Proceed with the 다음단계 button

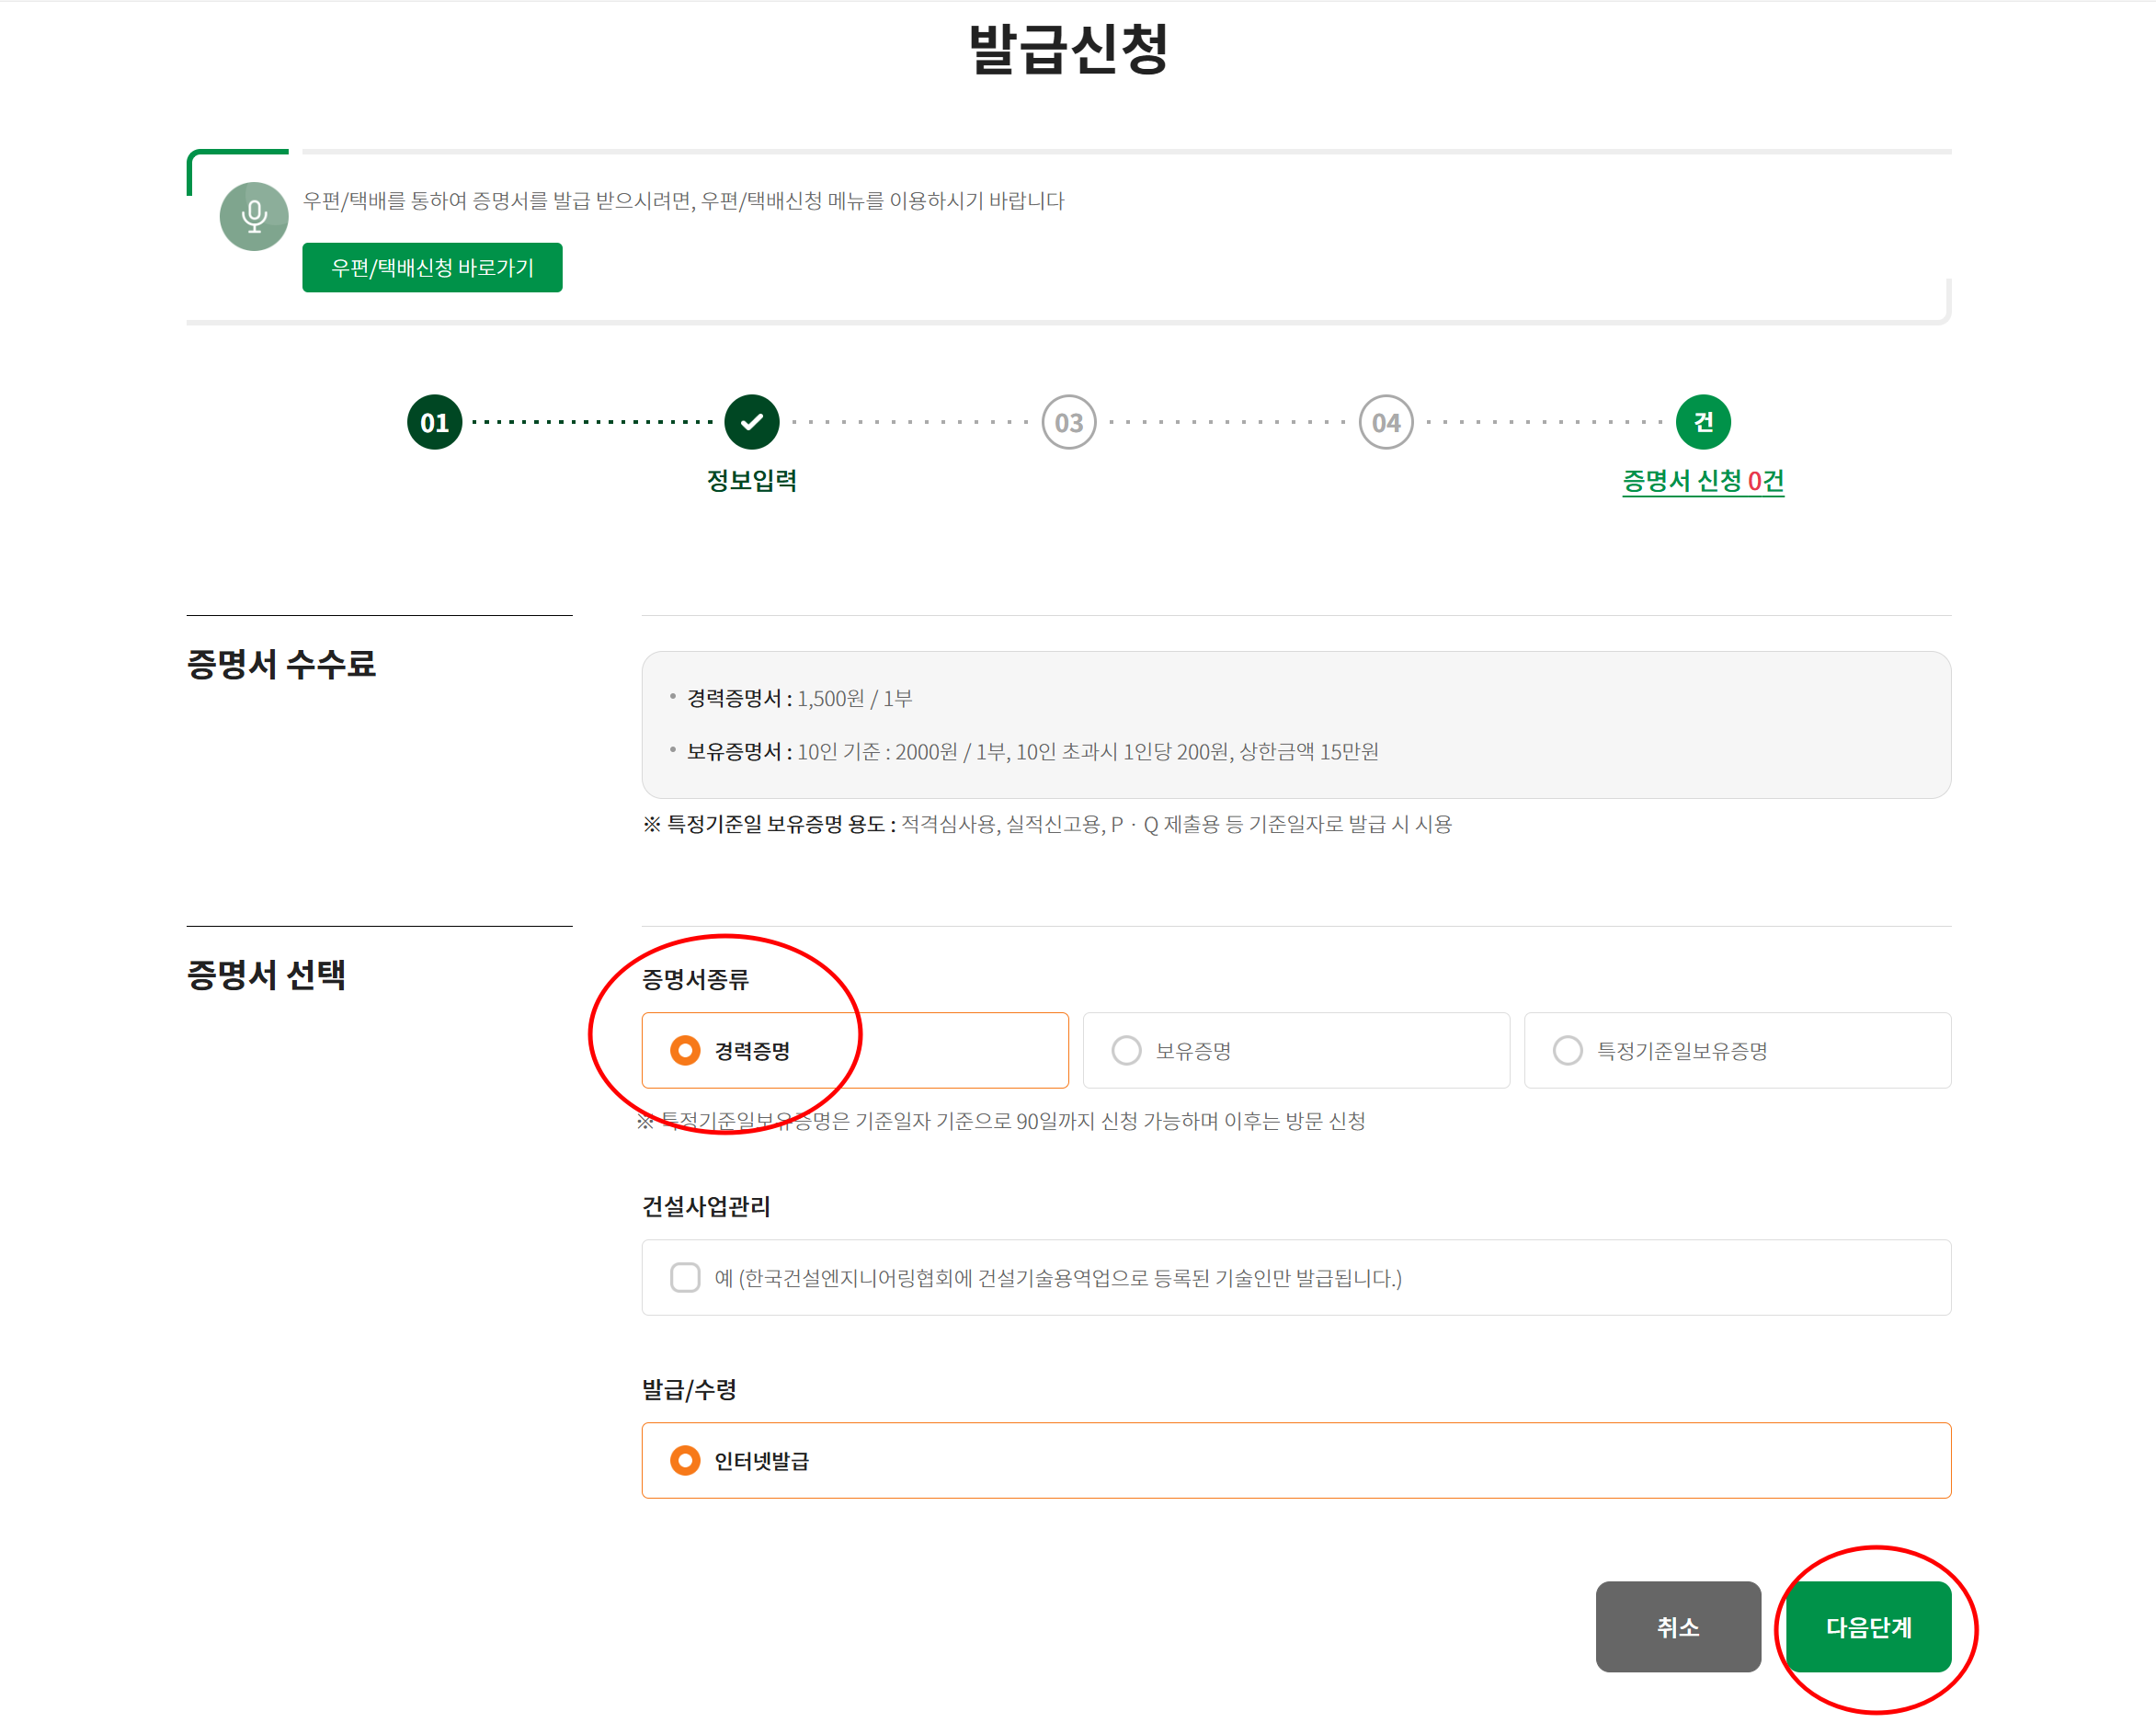pos(1867,1626)
